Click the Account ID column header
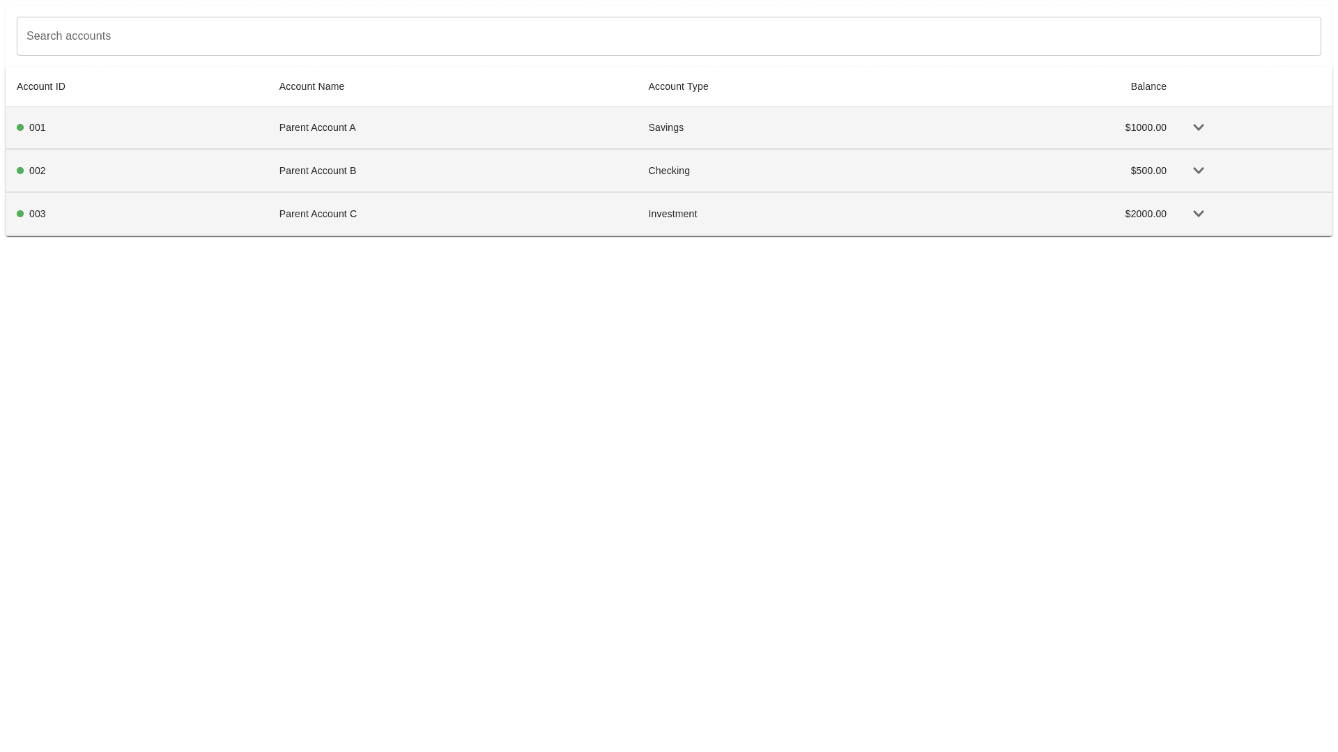 pyautogui.click(x=41, y=86)
